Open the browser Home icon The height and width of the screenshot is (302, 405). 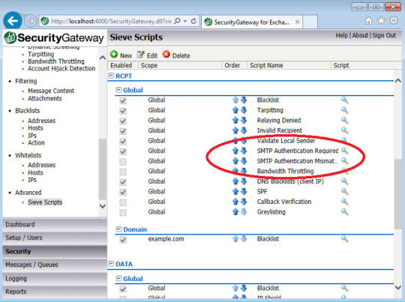point(368,21)
